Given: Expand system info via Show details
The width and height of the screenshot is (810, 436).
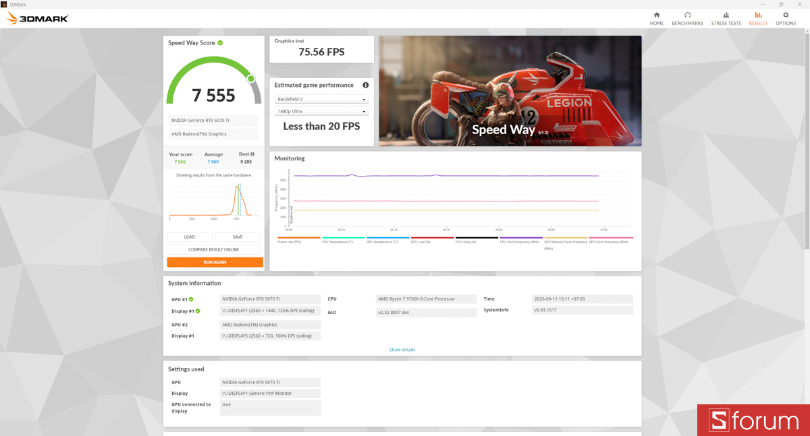Looking at the screenshot, I should tap(402, 350).
